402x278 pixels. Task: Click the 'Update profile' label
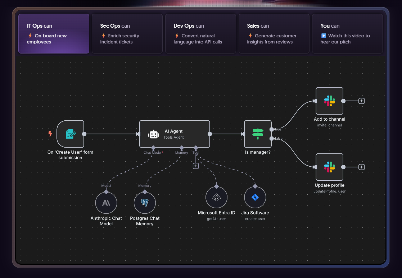(329, 185)
